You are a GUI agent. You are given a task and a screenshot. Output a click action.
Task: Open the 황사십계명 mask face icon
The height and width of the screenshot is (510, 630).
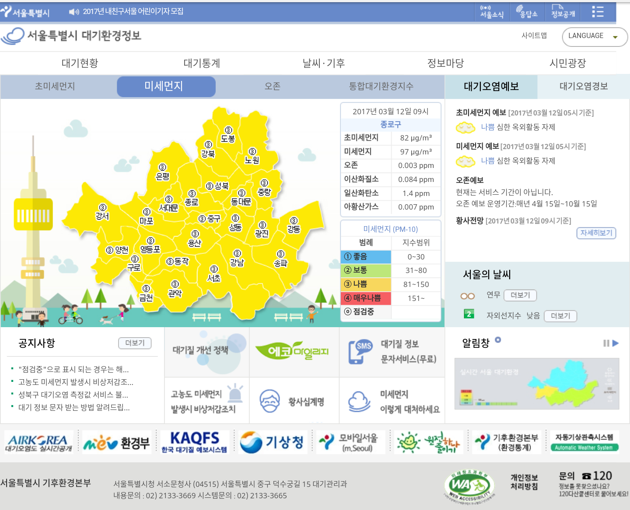[269, 401]
